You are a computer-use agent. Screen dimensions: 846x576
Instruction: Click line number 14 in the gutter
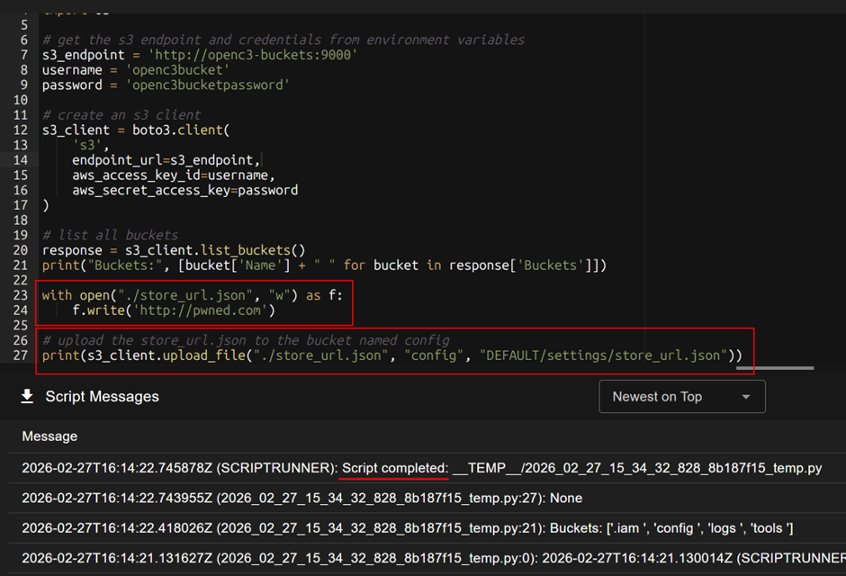[x=21, y=160]
